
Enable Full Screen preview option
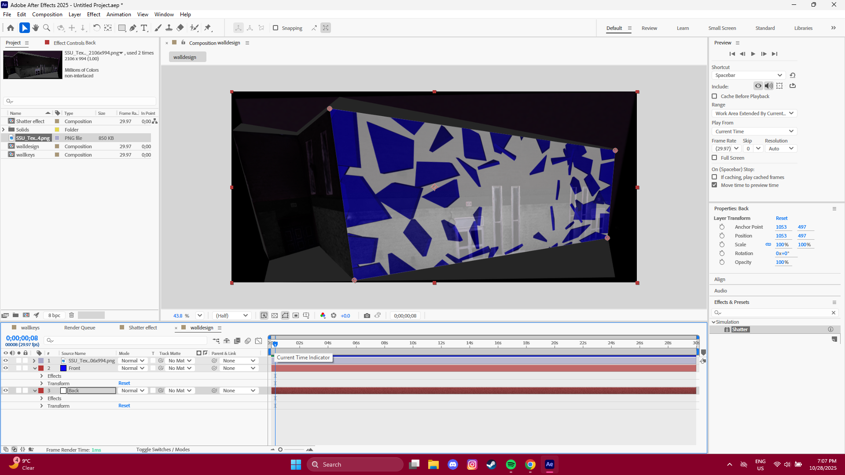pyautogui.click(x=714, y=157)
